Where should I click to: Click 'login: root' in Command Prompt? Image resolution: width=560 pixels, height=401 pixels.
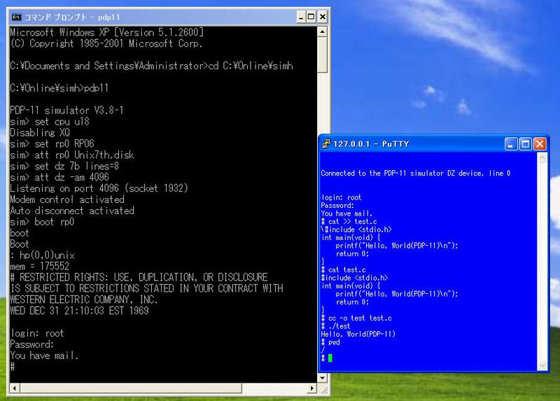(37, 333)
